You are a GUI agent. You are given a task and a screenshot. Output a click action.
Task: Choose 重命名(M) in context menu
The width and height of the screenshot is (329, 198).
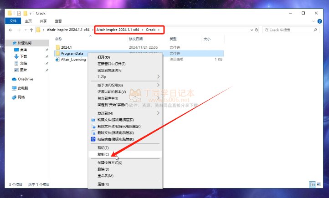(125, 176)
